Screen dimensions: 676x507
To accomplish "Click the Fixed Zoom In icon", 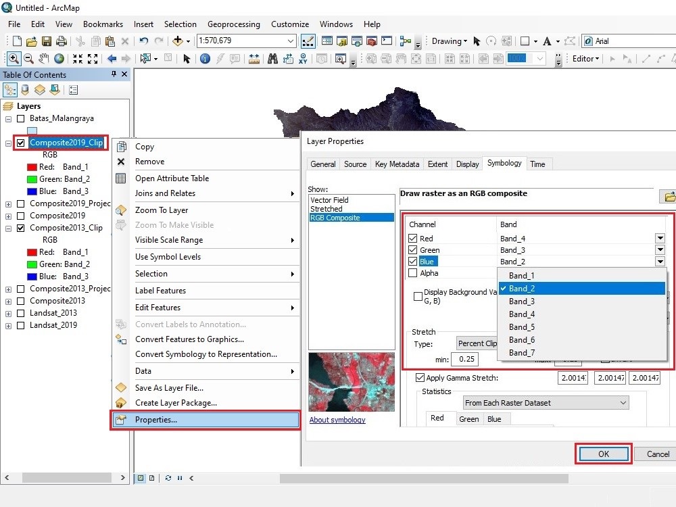I will [x=78, y=58].
